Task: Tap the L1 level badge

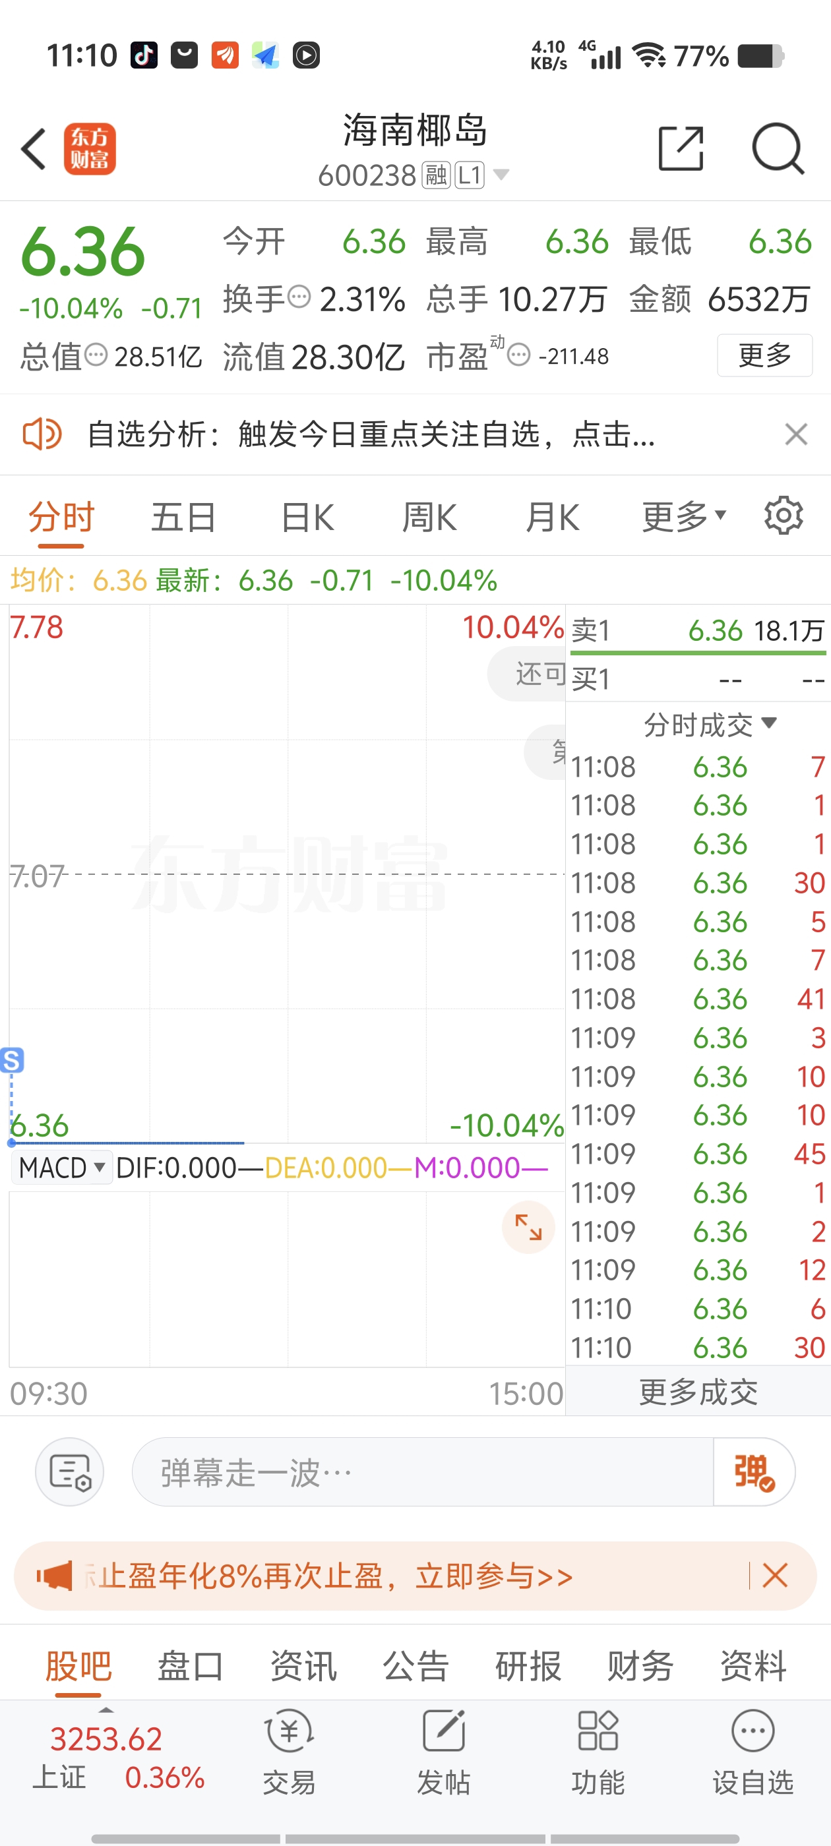Action: coord(469,175)
